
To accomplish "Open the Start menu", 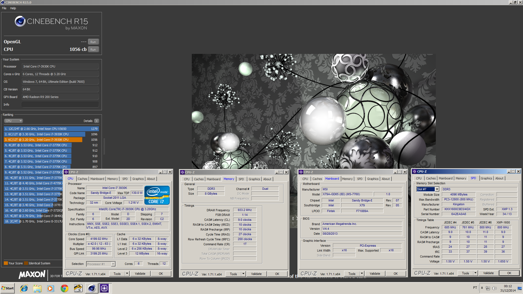I will 7,288.
